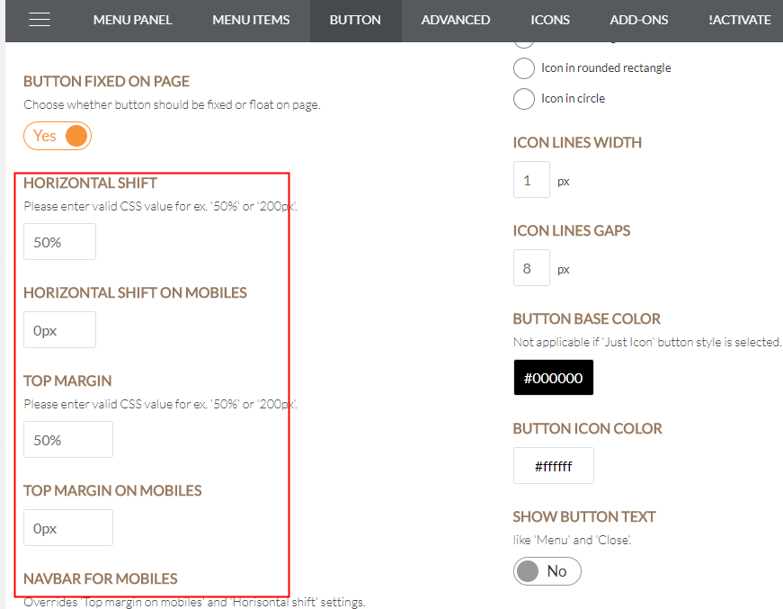Click Horizontal Shift On Mobiles field
The height and width of the screenshot is (609, 783).
tap(59, 330)
